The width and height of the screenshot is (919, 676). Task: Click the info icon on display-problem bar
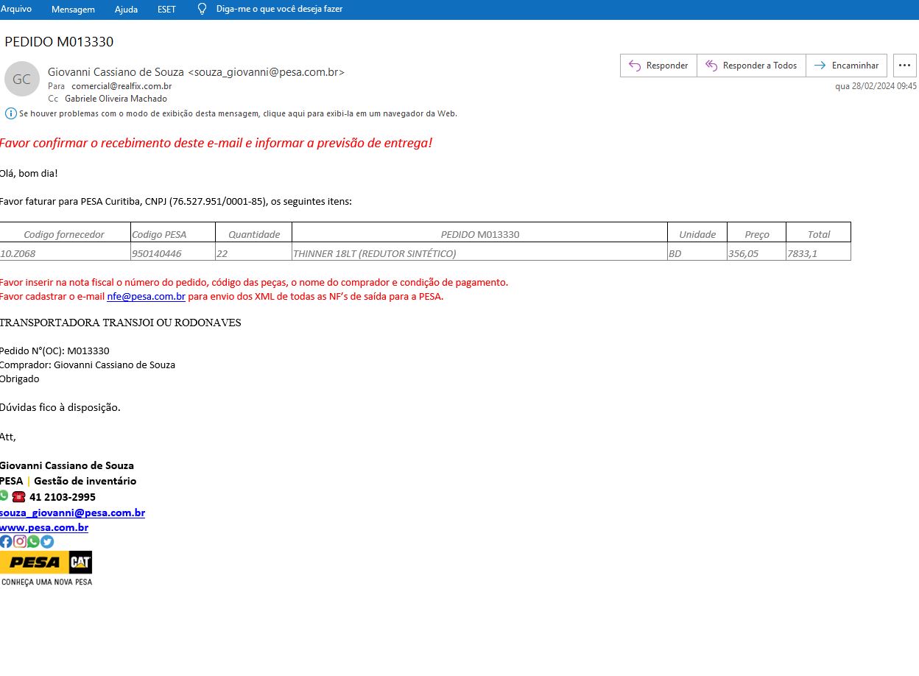point(10,113)
